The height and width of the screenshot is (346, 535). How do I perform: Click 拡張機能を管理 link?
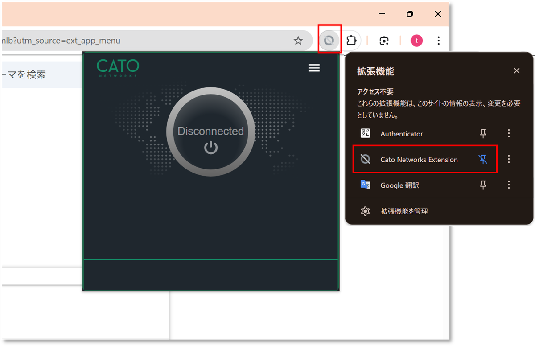pyautogui.click(x=404, y=211)
